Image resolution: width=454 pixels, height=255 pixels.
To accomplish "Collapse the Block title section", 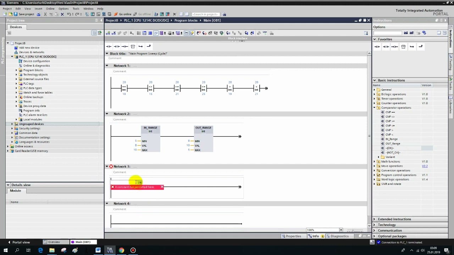I will pyautogui.click(x=107, y=53).
